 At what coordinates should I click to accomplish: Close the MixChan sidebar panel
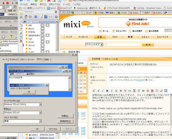pos(56,12)
